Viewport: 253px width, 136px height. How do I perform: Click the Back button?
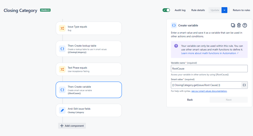(190, 100)
